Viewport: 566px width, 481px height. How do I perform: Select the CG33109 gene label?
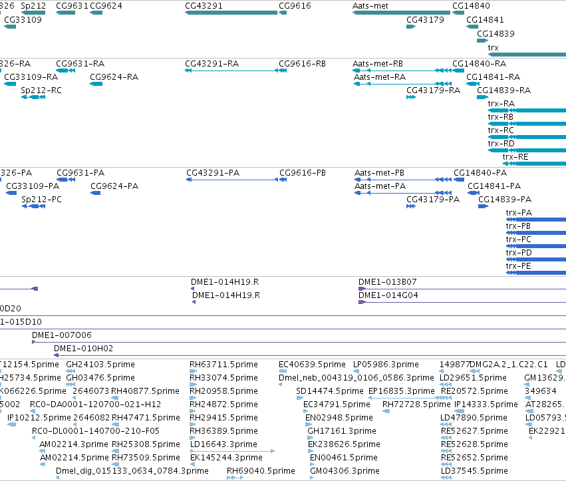click(x=23, y=19)
